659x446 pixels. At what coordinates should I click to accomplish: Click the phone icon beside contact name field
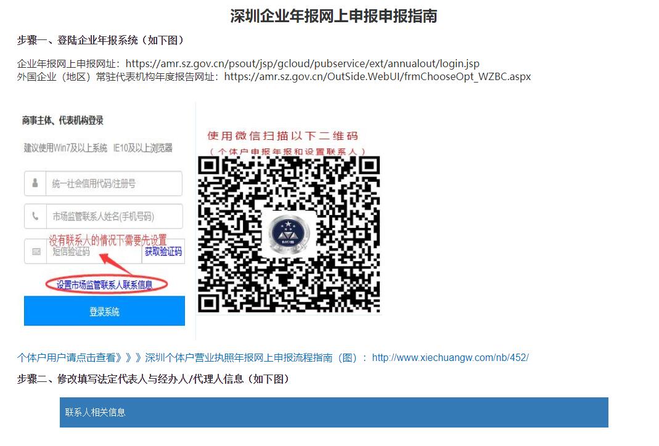[35, 216]
